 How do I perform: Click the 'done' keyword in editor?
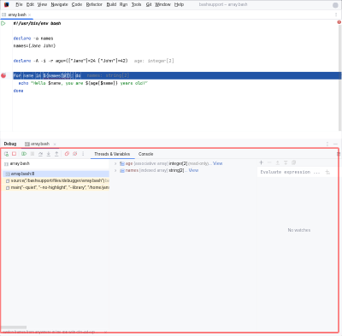pyautogui.click(x=18, y=91)
